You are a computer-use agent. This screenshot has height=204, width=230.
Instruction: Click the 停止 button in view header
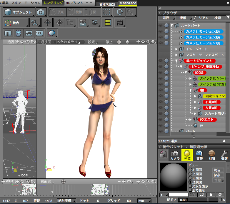[109, 42]
